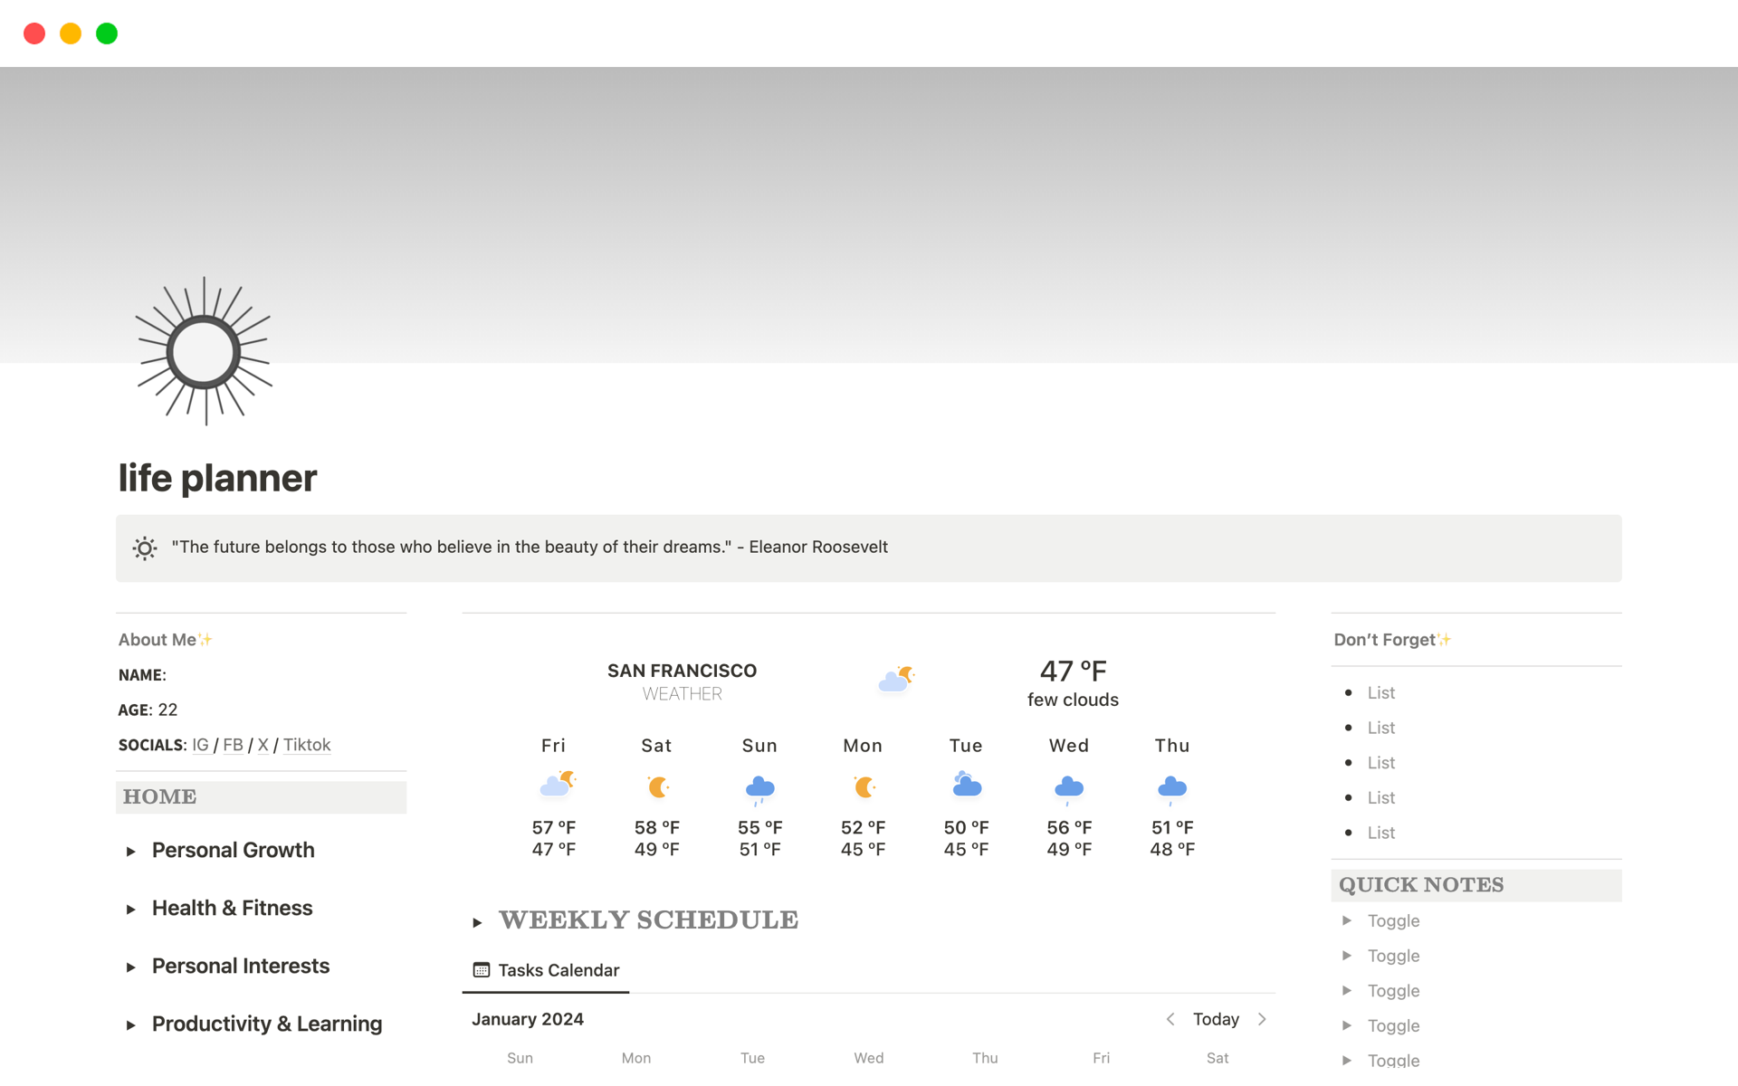Screen dimensions: 1738x1086
Task: Click the sun page icon
Action: [204, 351]
